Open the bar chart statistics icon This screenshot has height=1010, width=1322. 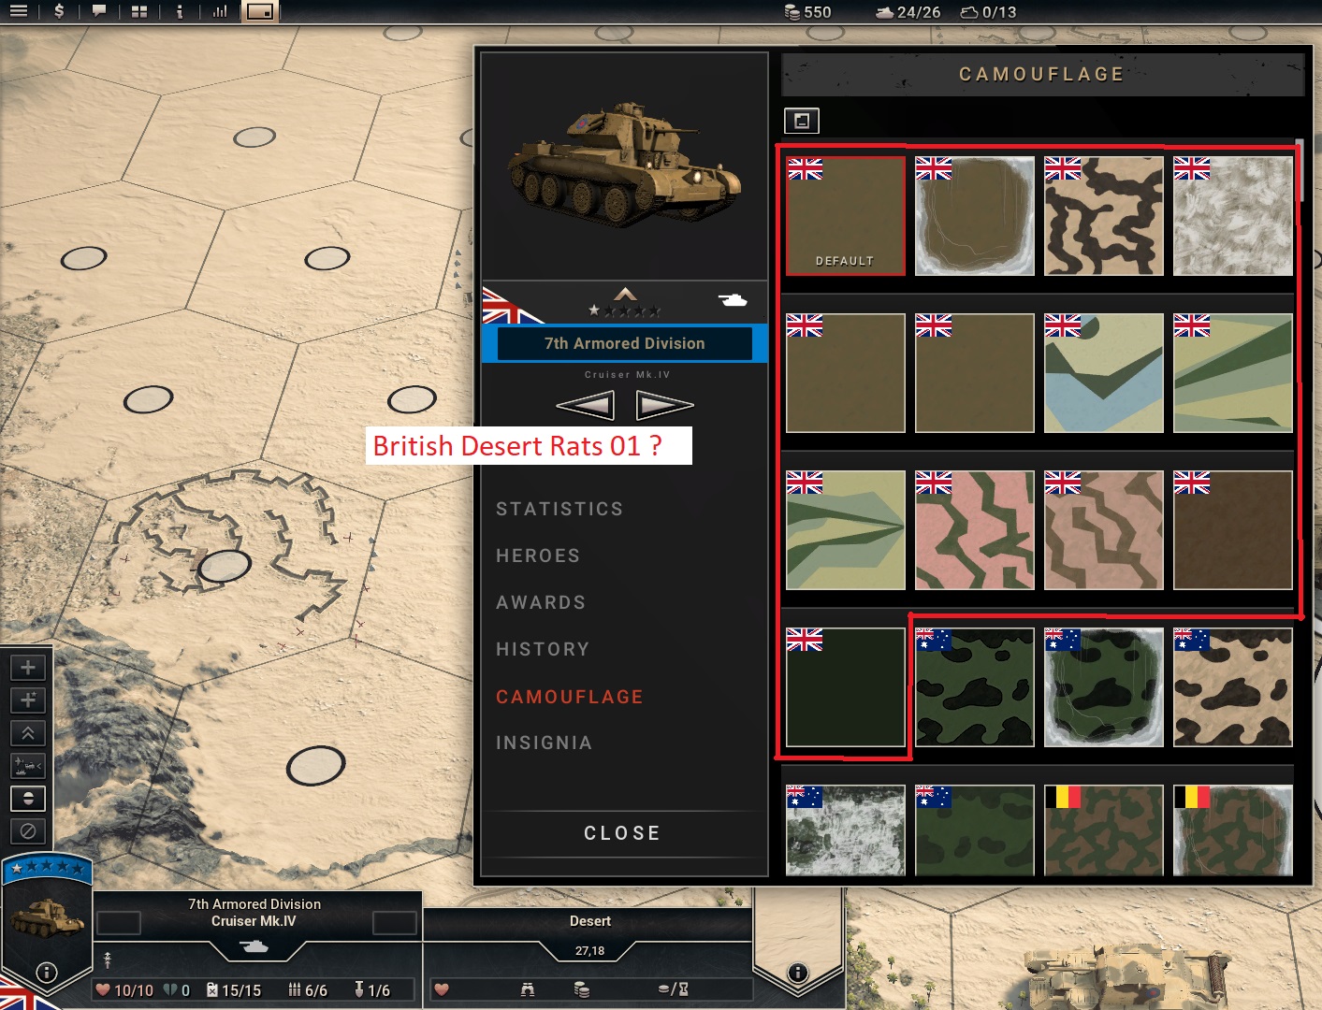point(220,11)
